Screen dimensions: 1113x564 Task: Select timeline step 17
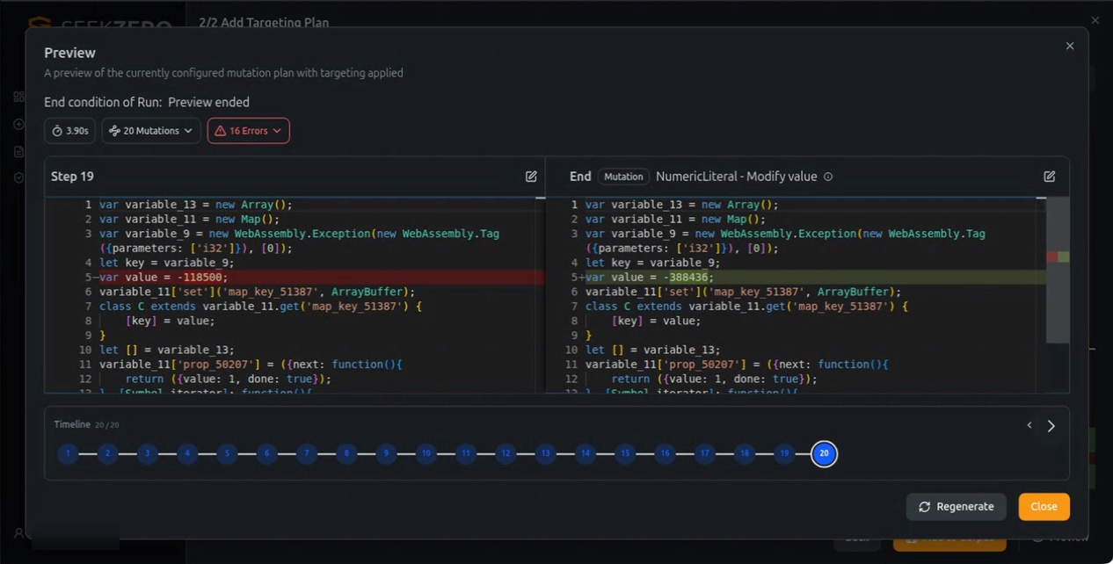[704, 454]
